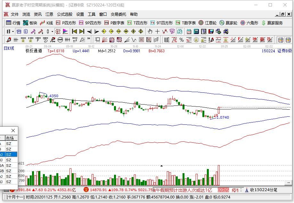Click yellow diamond right-arrow shift icon

(x=111, y=31)
